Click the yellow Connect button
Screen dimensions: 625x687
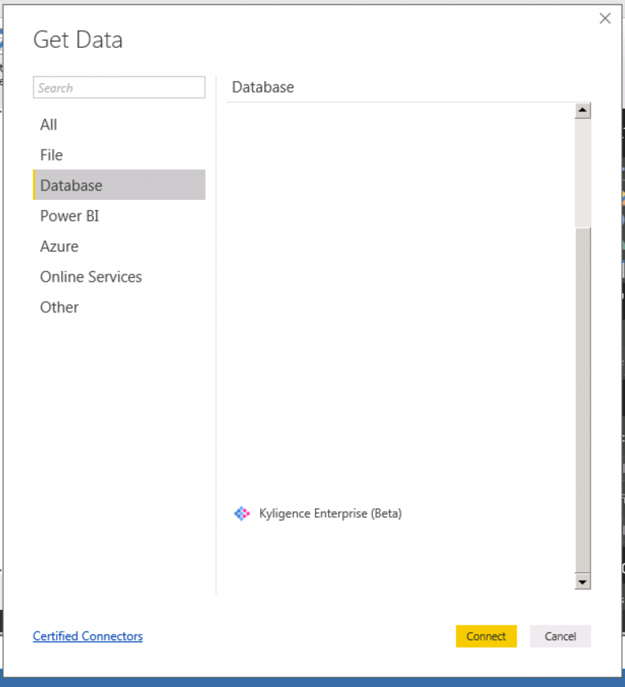tap(486, 636)
